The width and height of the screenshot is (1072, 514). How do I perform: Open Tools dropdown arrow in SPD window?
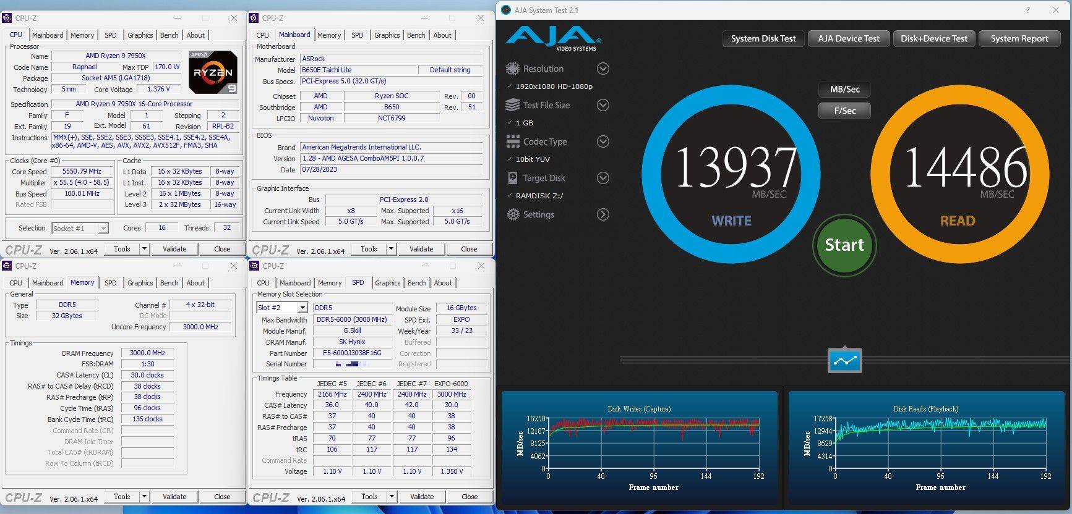click(392, 497)
